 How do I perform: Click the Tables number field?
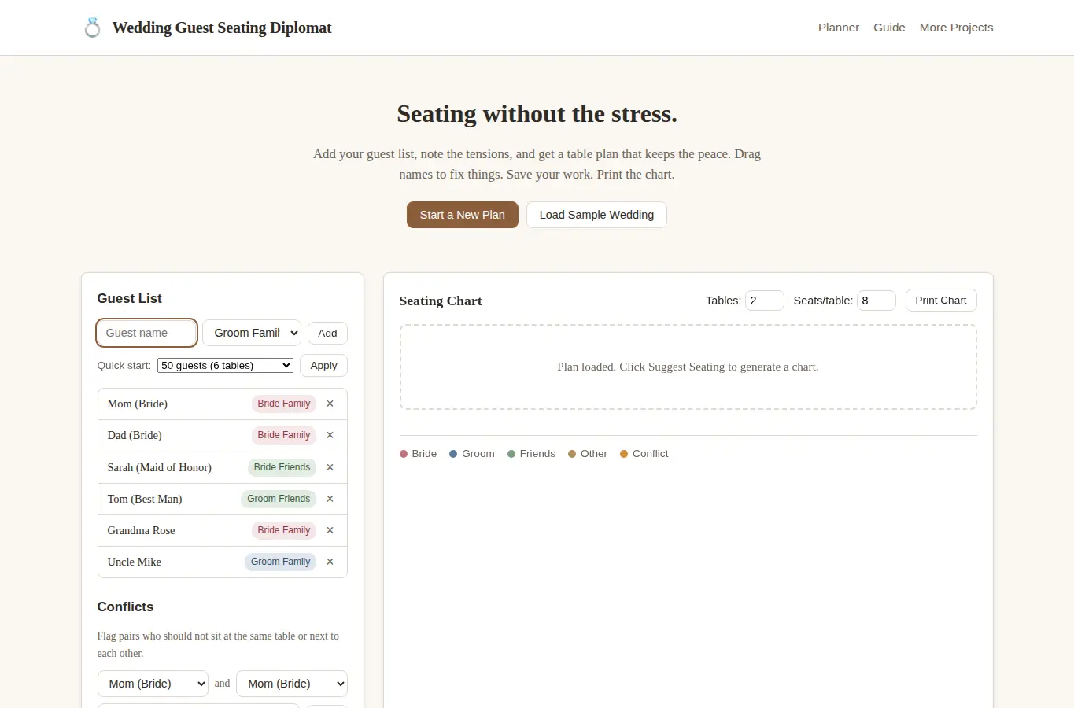tap(765, 301)
